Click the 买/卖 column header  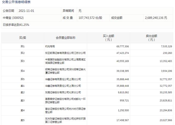(x=22, y=38)
